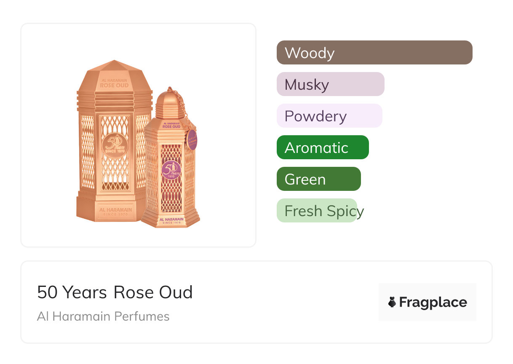
Task: Click the Al Haramain Since 1970 box base
Action: click(115, 211)
